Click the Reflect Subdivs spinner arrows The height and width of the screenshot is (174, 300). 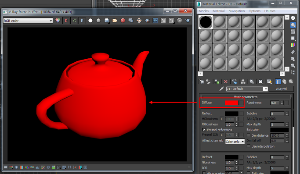287,114
